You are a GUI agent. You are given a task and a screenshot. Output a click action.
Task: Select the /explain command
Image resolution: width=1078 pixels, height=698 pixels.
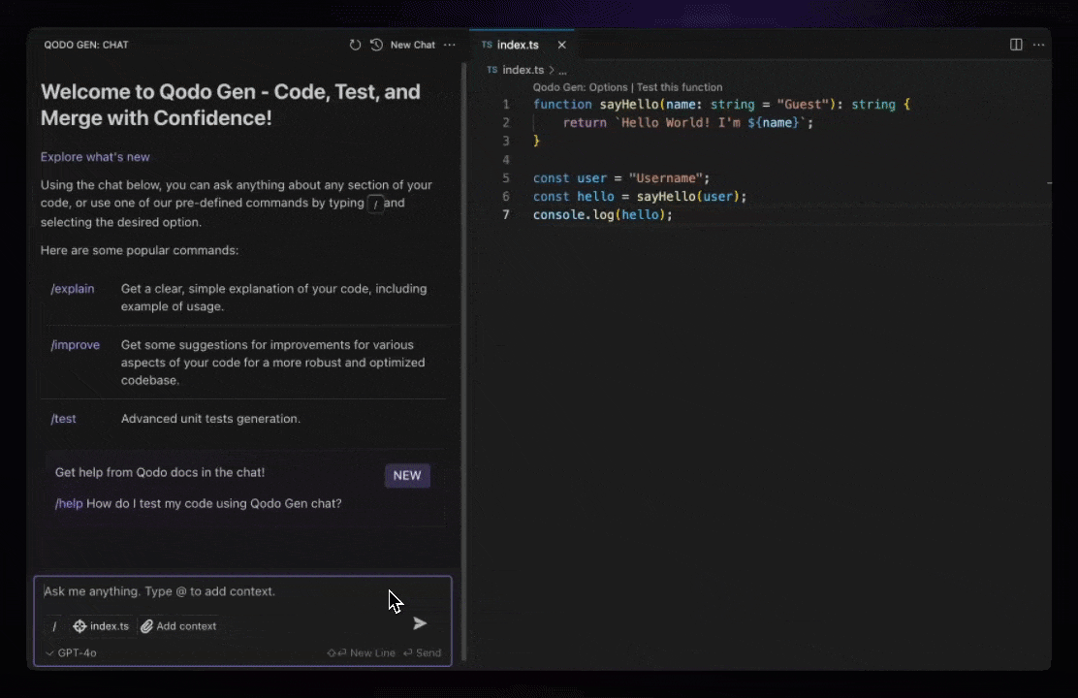pyautogui.click(x=72, y=289)
